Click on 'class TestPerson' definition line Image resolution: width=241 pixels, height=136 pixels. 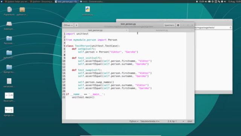click(93, 46)
